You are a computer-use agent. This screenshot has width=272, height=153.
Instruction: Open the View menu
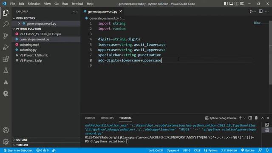(47, 4)
